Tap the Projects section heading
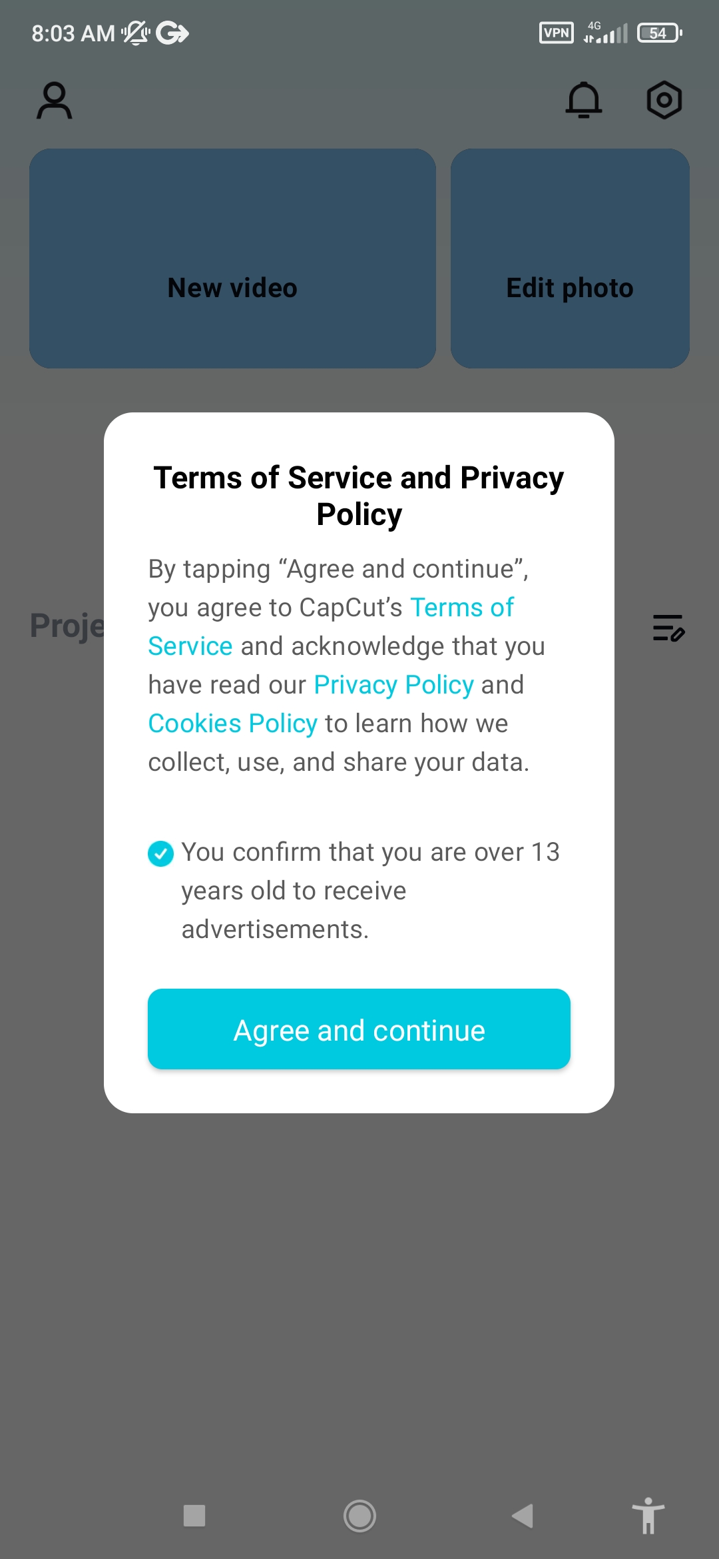The image size is (719, 1559). point(67,626)
